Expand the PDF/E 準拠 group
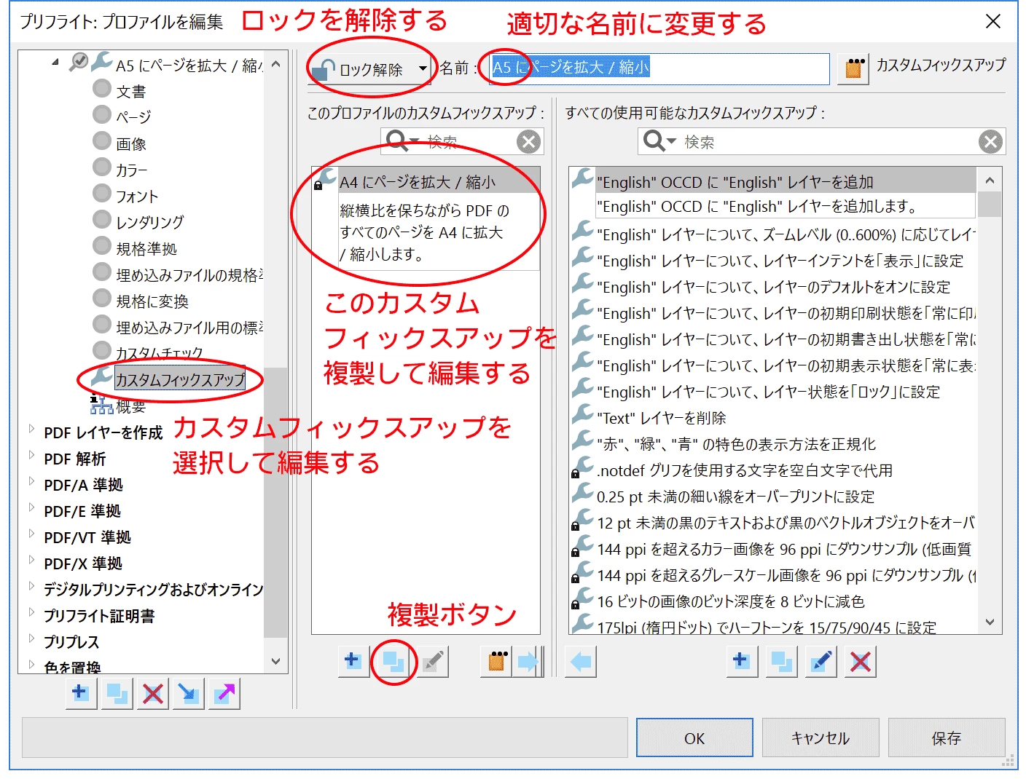 coord(31,507)
